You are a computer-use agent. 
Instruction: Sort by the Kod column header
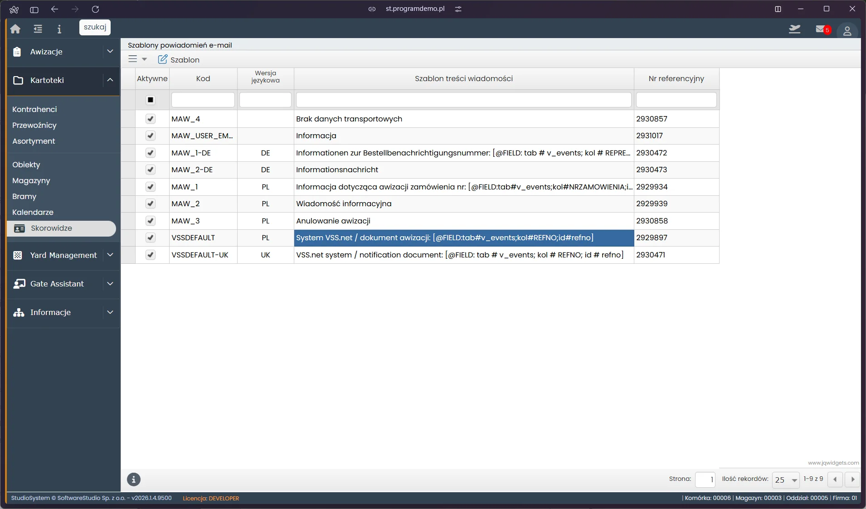(x=203, y=78)
